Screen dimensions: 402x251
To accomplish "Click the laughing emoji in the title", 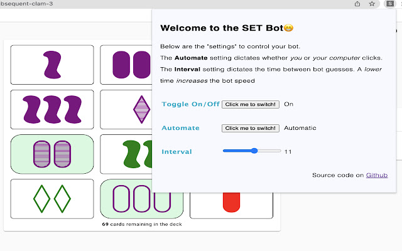I will 288,28.
